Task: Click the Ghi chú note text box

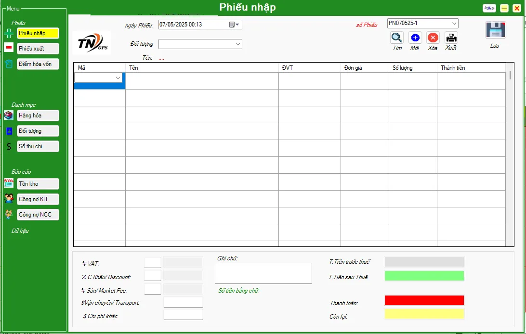Action: pyautogui.click(x=263, y=273)
